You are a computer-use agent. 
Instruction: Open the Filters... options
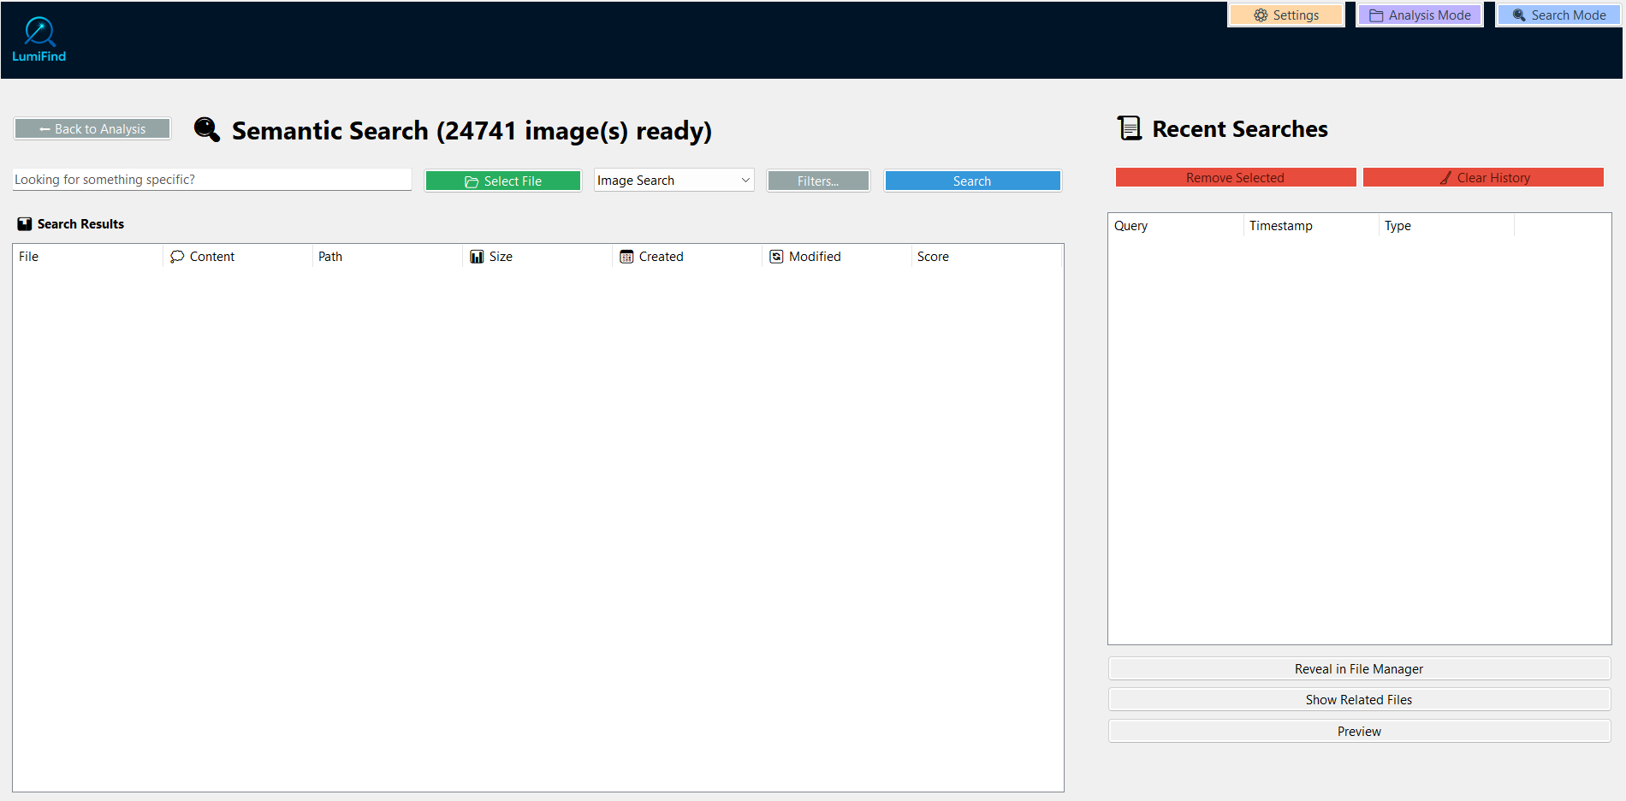[818, 181]
